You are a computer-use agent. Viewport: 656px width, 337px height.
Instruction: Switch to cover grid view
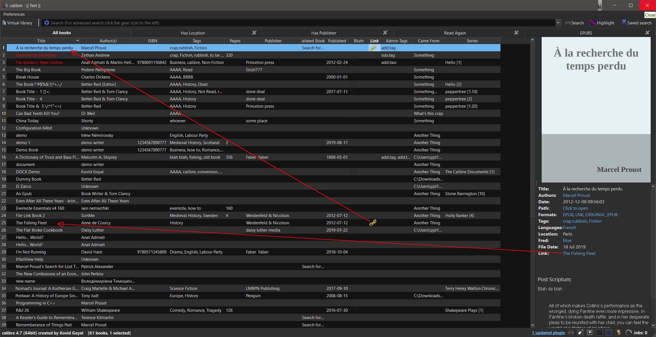(x=599, y=333)
